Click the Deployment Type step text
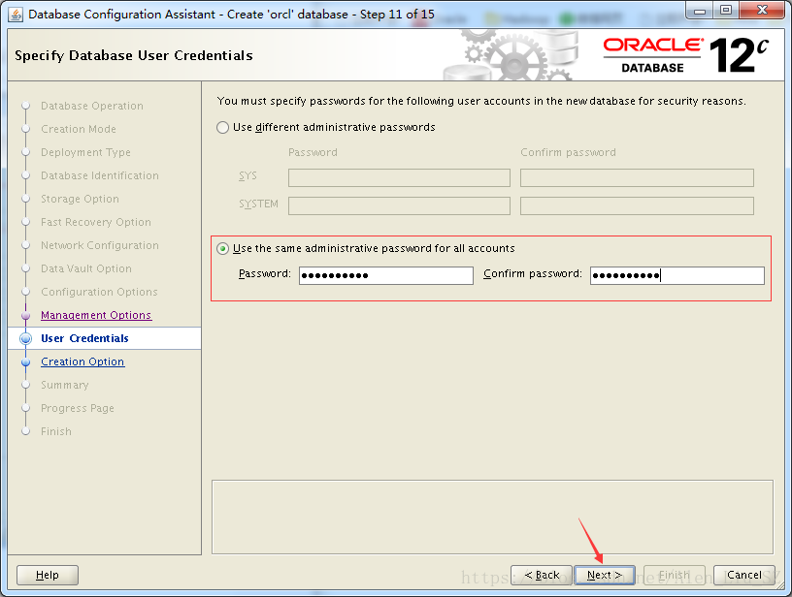The width and height of the screenshot is (792, 597). pyautogui.click(x=85, y=152)
